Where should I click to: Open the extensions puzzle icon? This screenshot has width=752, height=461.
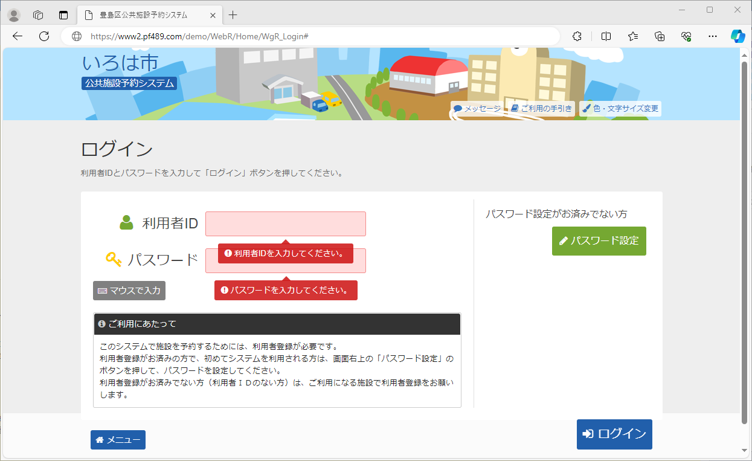577,36
